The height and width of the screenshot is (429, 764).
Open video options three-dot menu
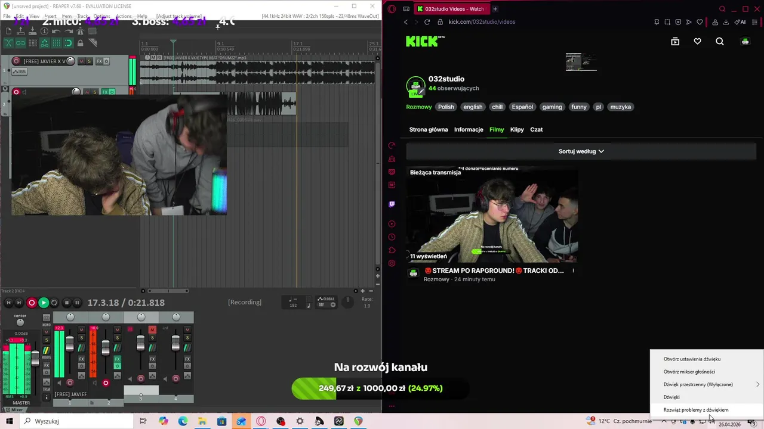573,271
